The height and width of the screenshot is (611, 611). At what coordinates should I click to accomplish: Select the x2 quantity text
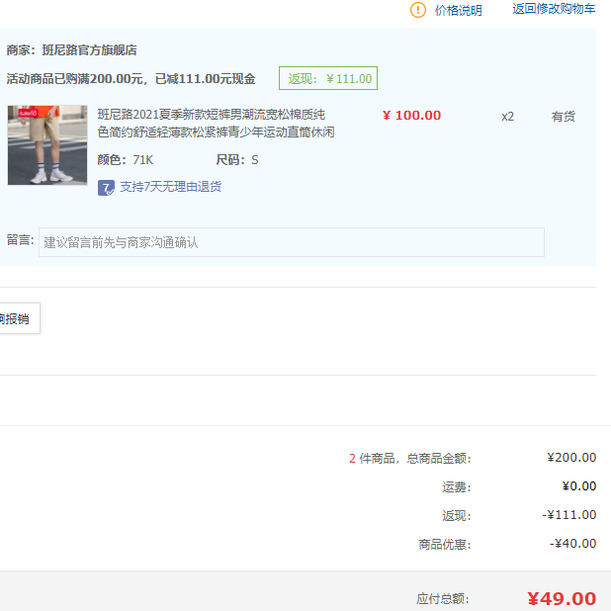click(507, 117)
